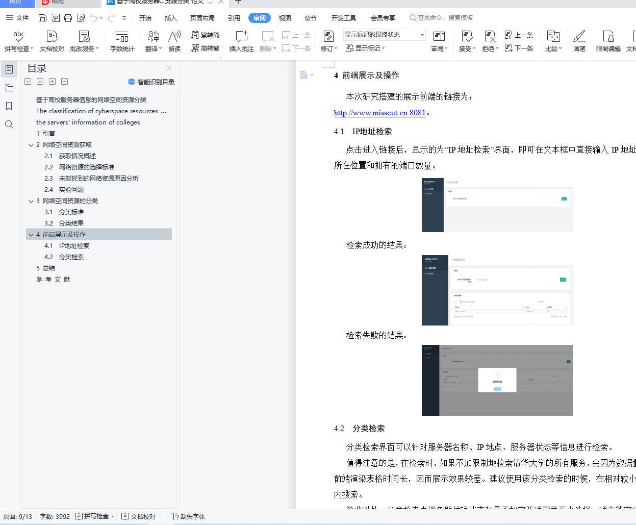
Task: Click restrict editing (限制编辑)
Action: click(608, 41)
